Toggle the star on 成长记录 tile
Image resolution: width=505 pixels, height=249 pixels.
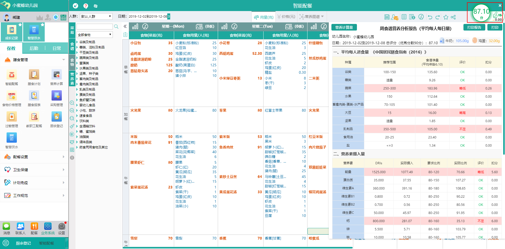click(20, 24)
